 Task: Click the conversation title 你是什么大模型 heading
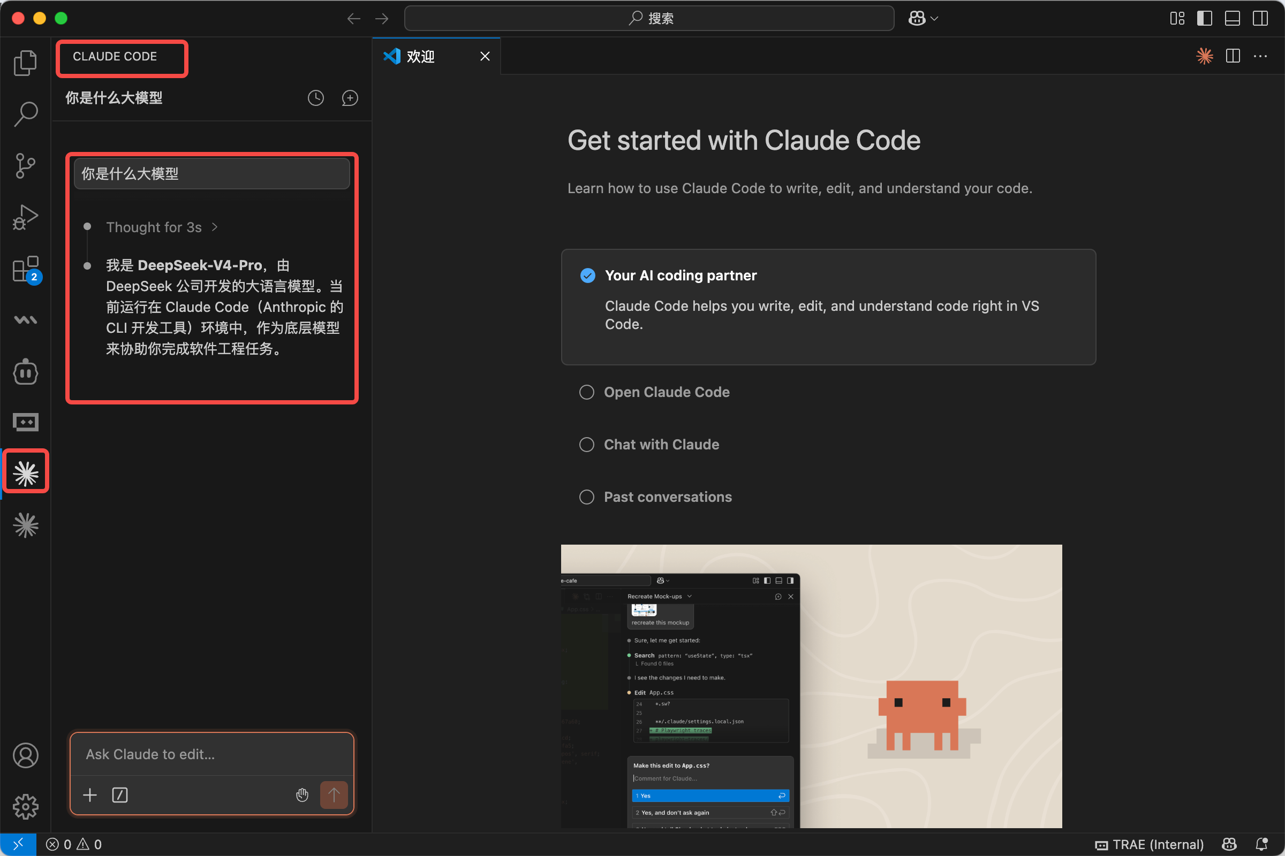pos(114,98)
